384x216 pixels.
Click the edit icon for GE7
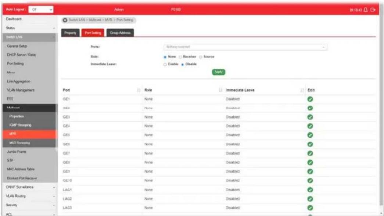[x=310, y=153]
